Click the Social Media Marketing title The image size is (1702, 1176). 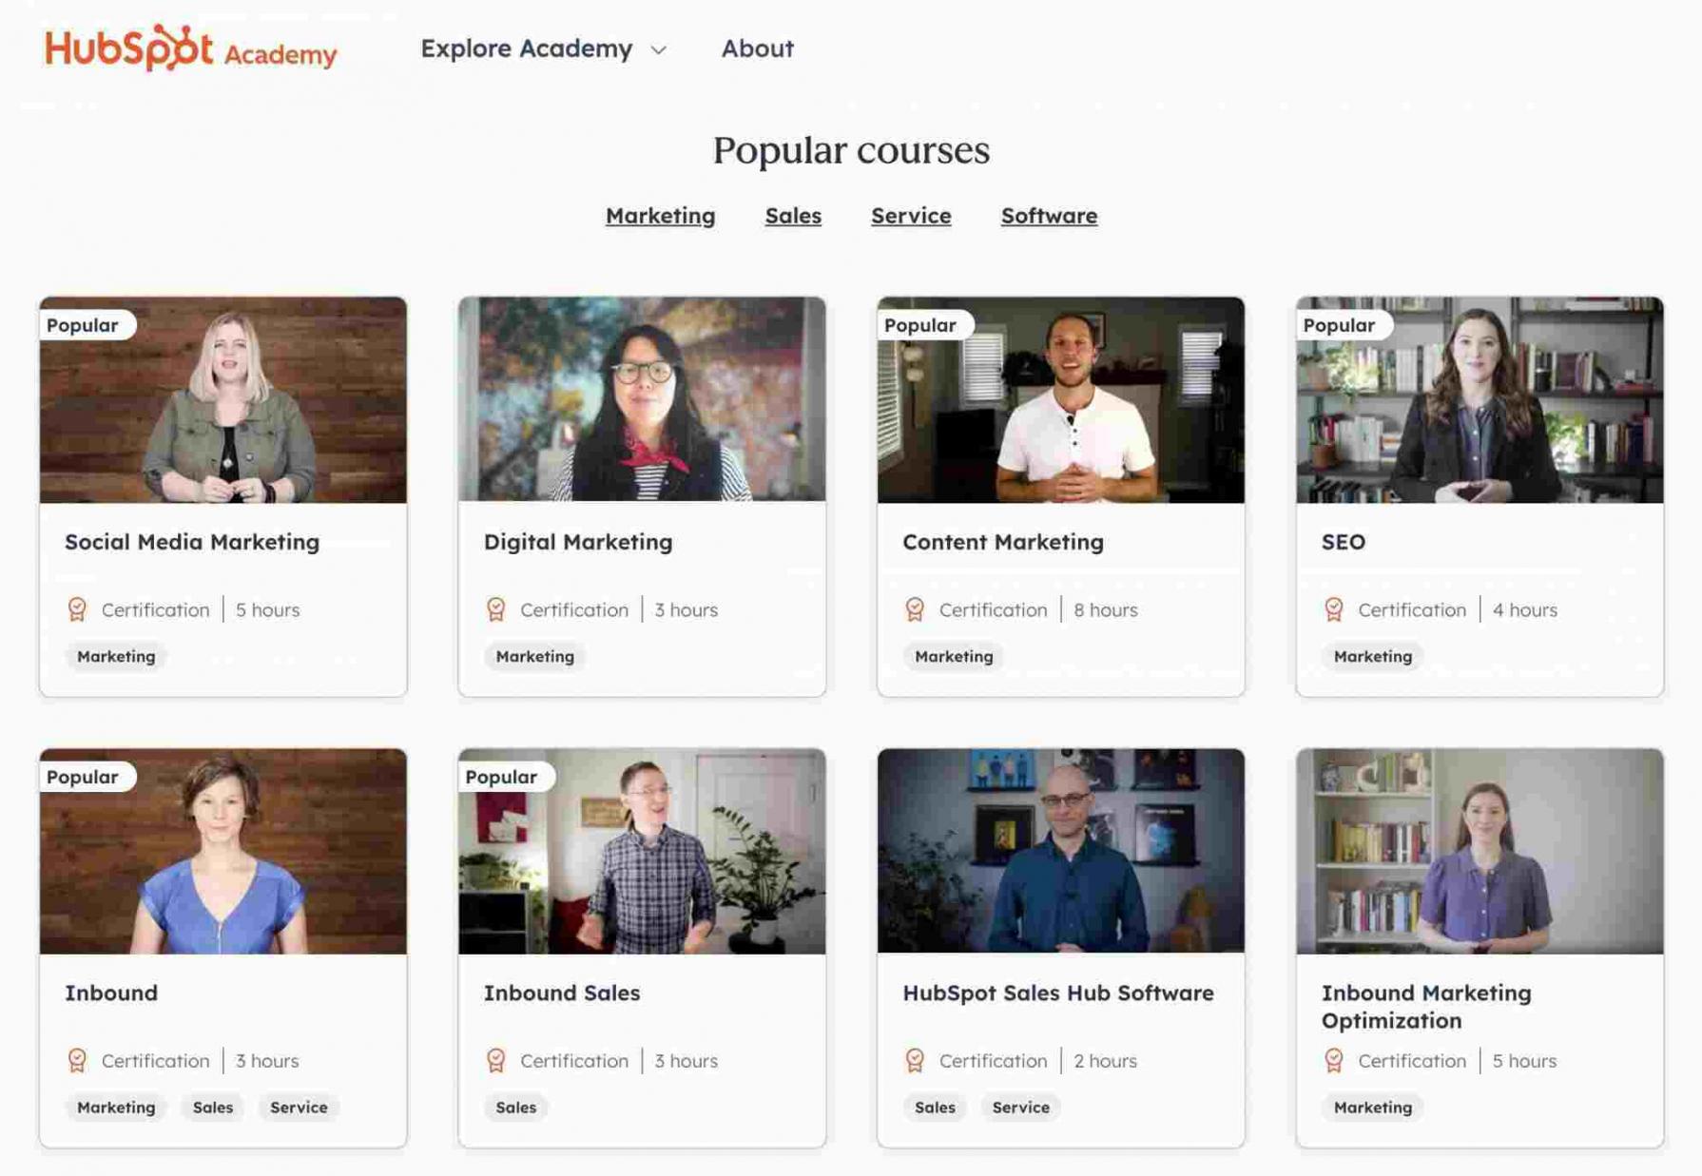click(x=192, y=542)
